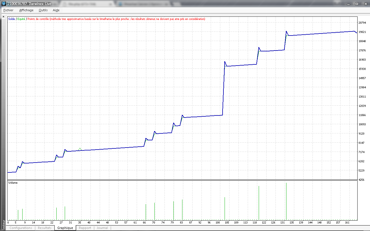This screenshot has width=370, height=231.
Task: Close the Testeur panel with the X
Action: coord(3,17)
